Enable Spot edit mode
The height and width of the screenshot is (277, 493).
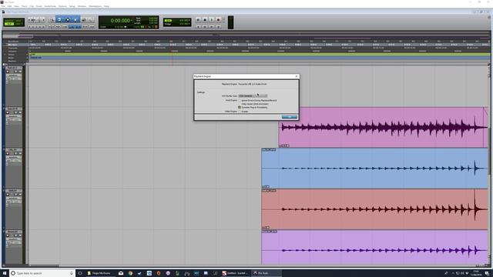[18, 21]
